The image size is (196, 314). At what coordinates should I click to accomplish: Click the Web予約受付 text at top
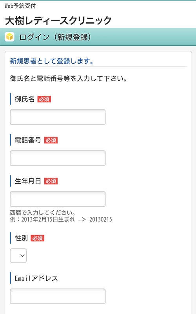point(20,6)
